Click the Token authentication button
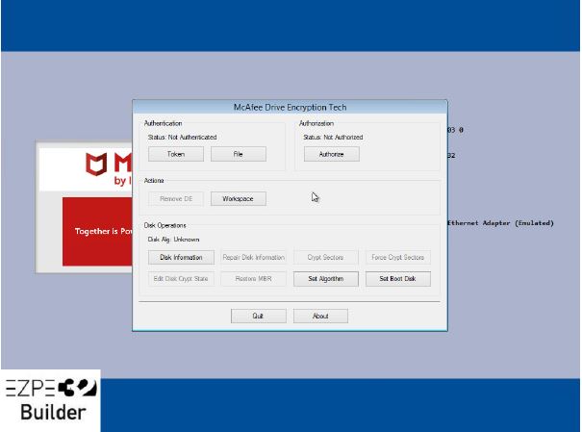Screen dimensions: 582x432 176,154
